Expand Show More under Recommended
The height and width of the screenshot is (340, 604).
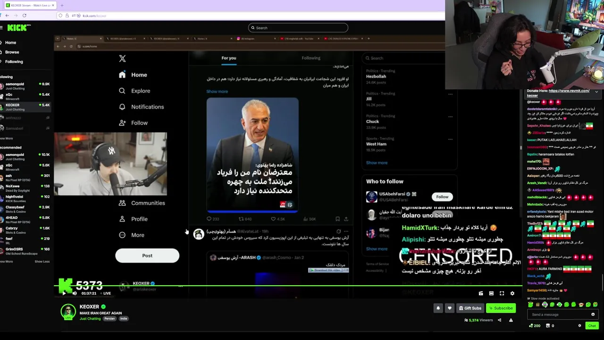[x=7, y=262]
